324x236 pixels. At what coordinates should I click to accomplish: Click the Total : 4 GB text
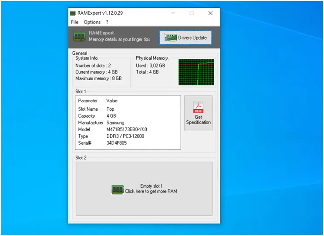147,72
